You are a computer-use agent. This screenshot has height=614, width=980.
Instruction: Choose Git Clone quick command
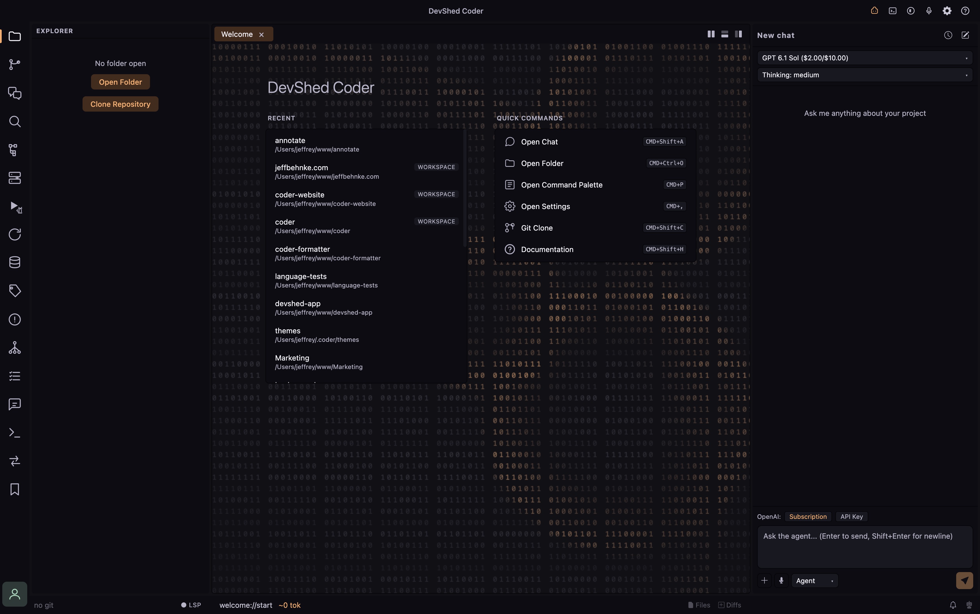[595, 228]
